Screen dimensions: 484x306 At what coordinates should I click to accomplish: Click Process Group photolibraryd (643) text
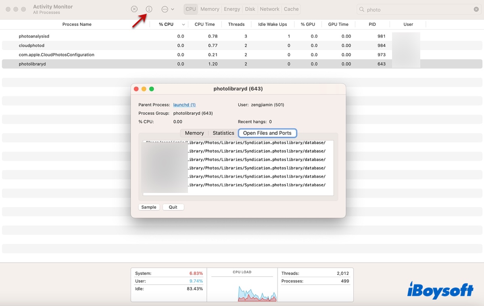[175, 113]
